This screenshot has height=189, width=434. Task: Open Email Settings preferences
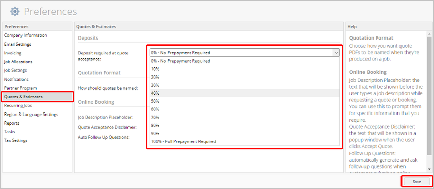18,44
